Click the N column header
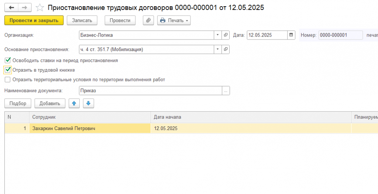Viewport: 378px width, 194px height. [17, 117]
